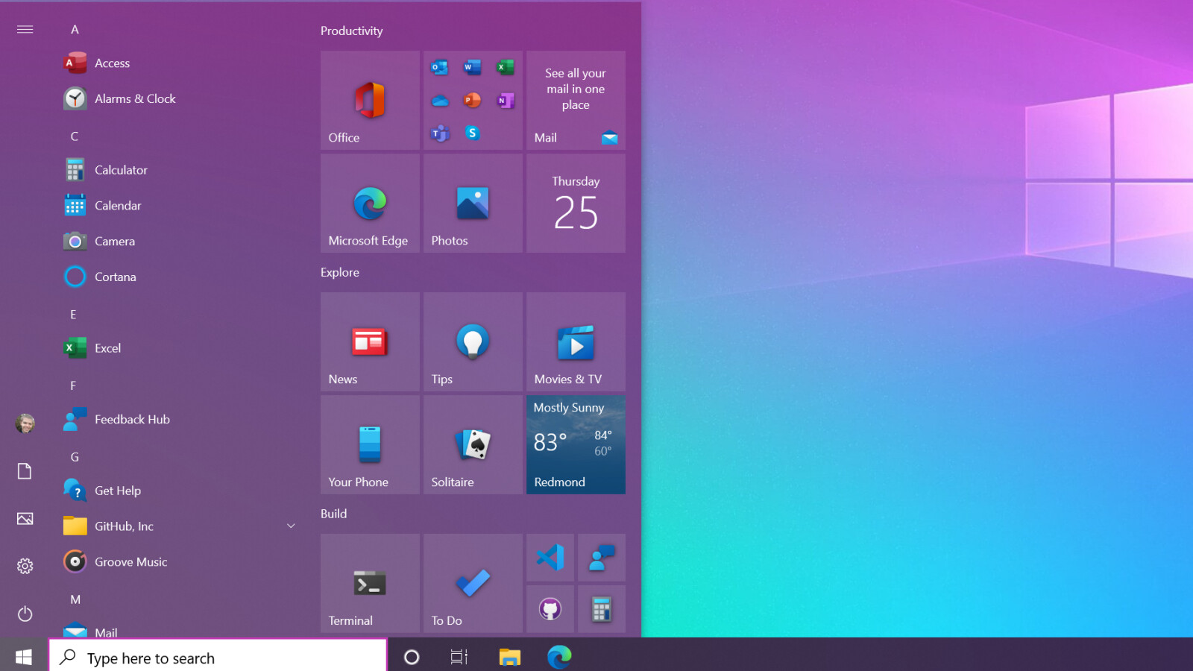This screenshot has width=1193, height=671.
Task: Open Task View from the taskbar
Action: [x=459, y=657]
